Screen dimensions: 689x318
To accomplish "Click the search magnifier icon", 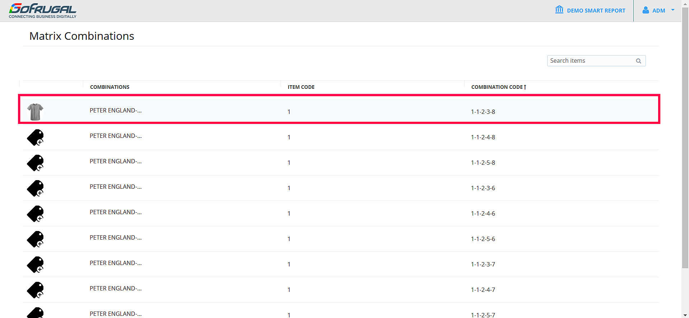I will [638, 61].
